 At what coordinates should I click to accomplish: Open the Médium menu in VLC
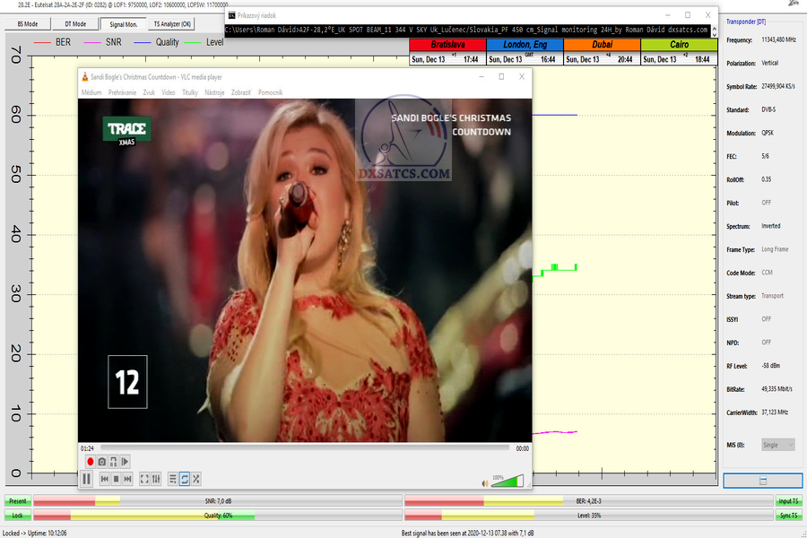pos(91,92)
